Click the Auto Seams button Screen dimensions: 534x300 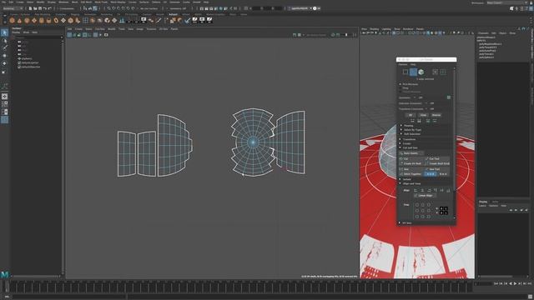pyautogui.click(x=411, y=153)
